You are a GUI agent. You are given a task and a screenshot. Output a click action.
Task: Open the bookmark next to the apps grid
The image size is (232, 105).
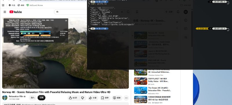[12, 5]
